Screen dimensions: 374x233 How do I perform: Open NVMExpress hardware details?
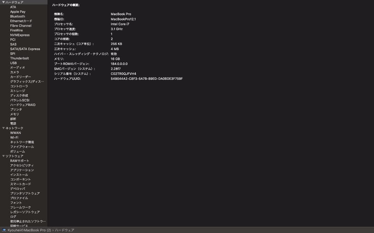click(20, 35)
